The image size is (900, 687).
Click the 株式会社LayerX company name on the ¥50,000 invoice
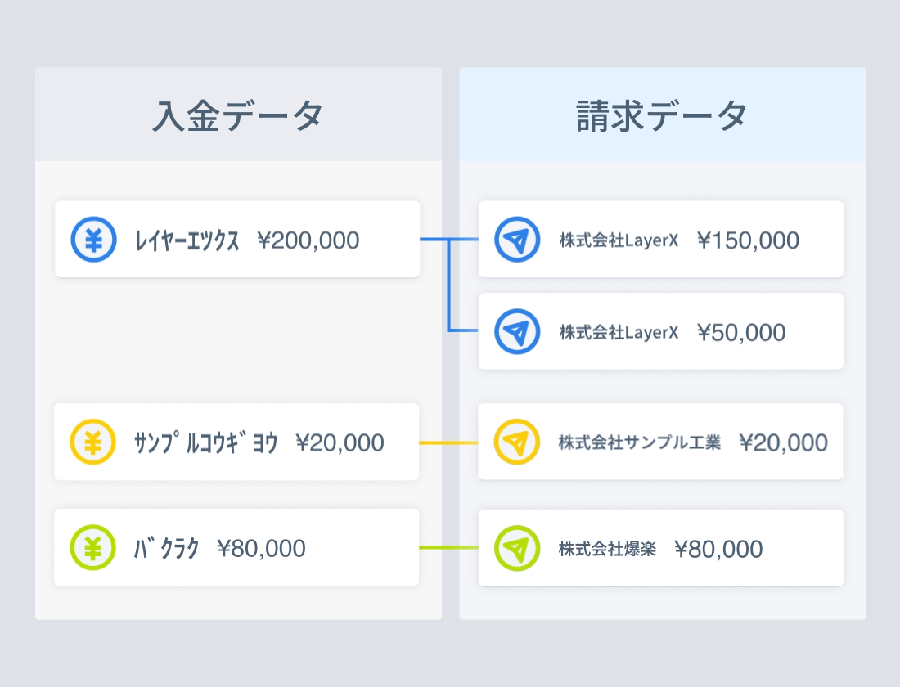point(619,333)
